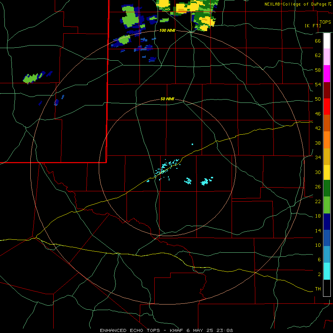333x333 pixels.
Task: Click the white swatch atop the tops legend
Action: tap(327, 41)
